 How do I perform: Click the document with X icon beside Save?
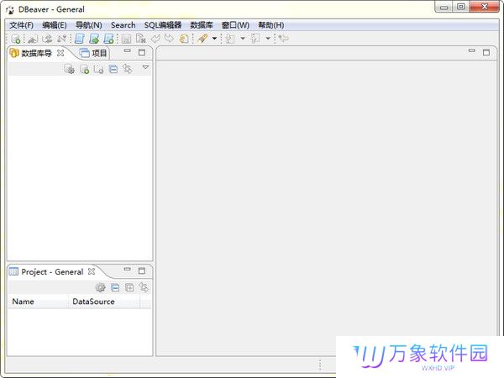[x=141, y=39]
